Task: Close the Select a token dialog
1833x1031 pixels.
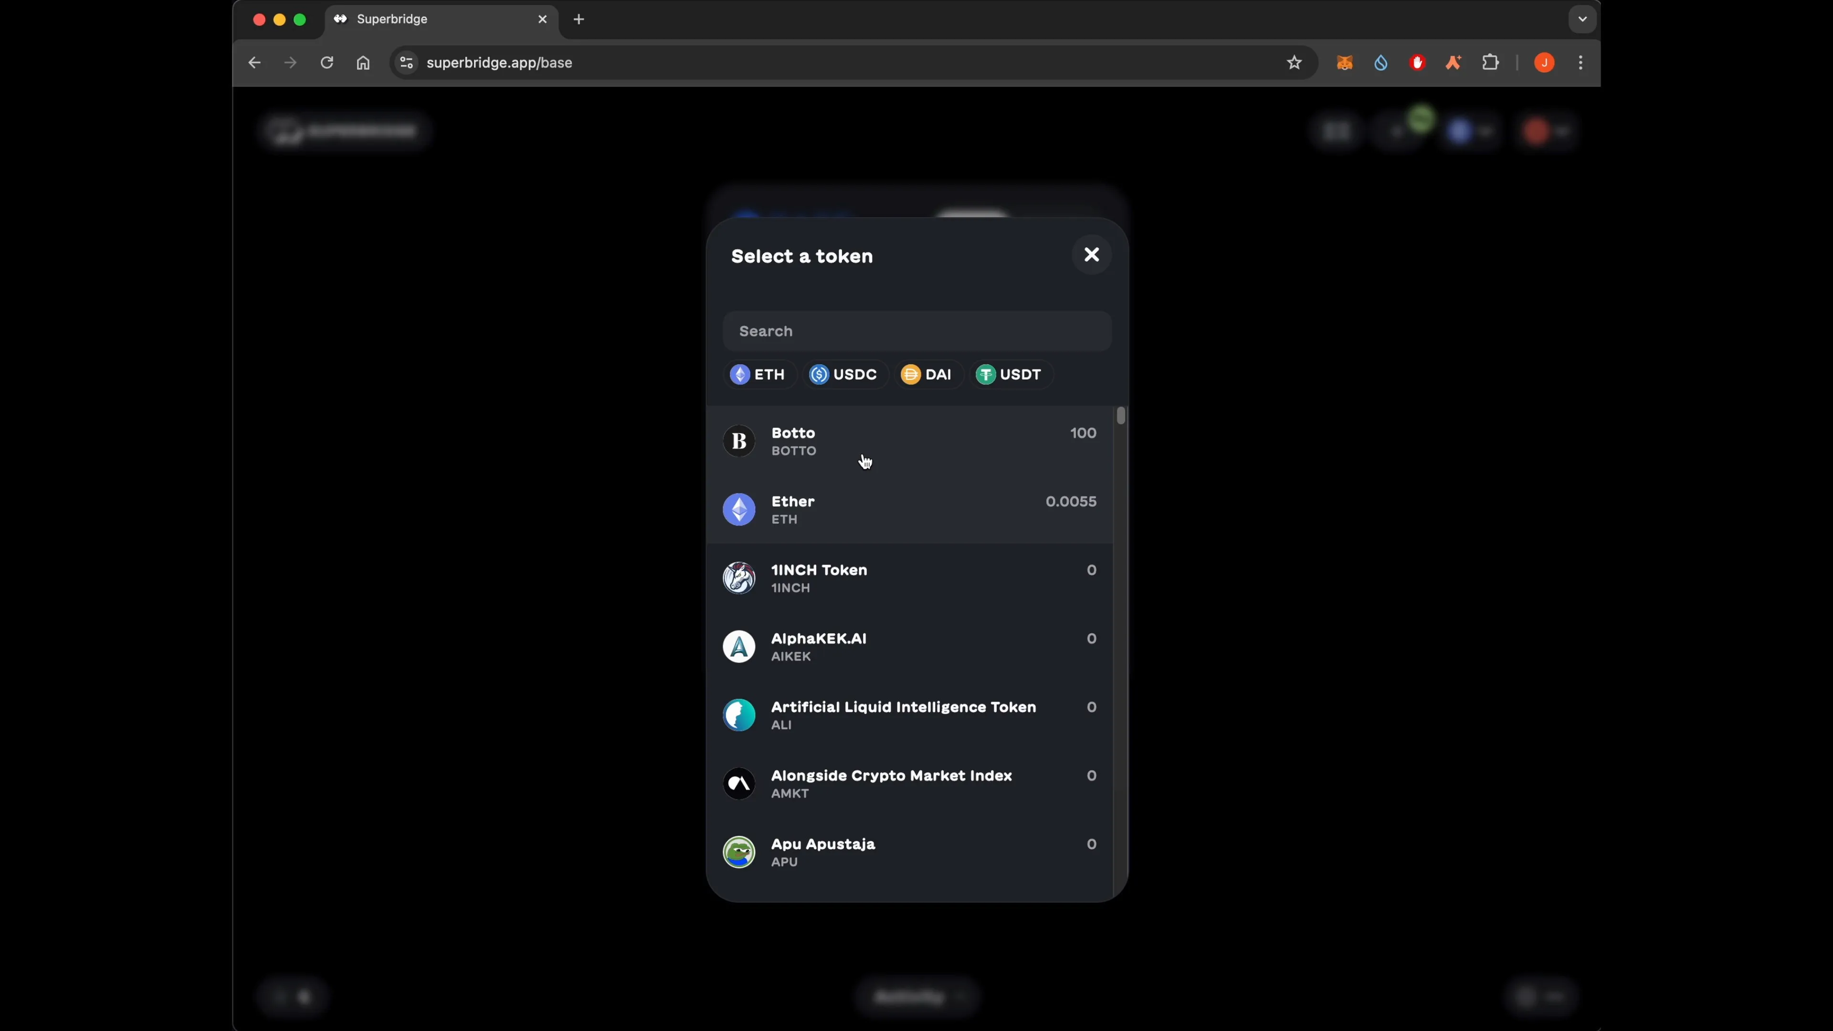Action: (1092, 255)
